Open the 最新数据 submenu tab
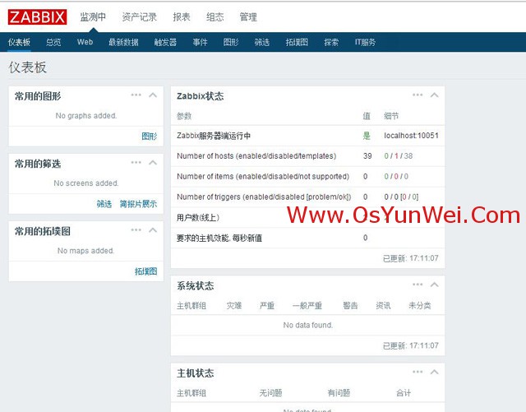Image resolution: width=526 pixels, height=412 pixels. click(x=123, y=42)
